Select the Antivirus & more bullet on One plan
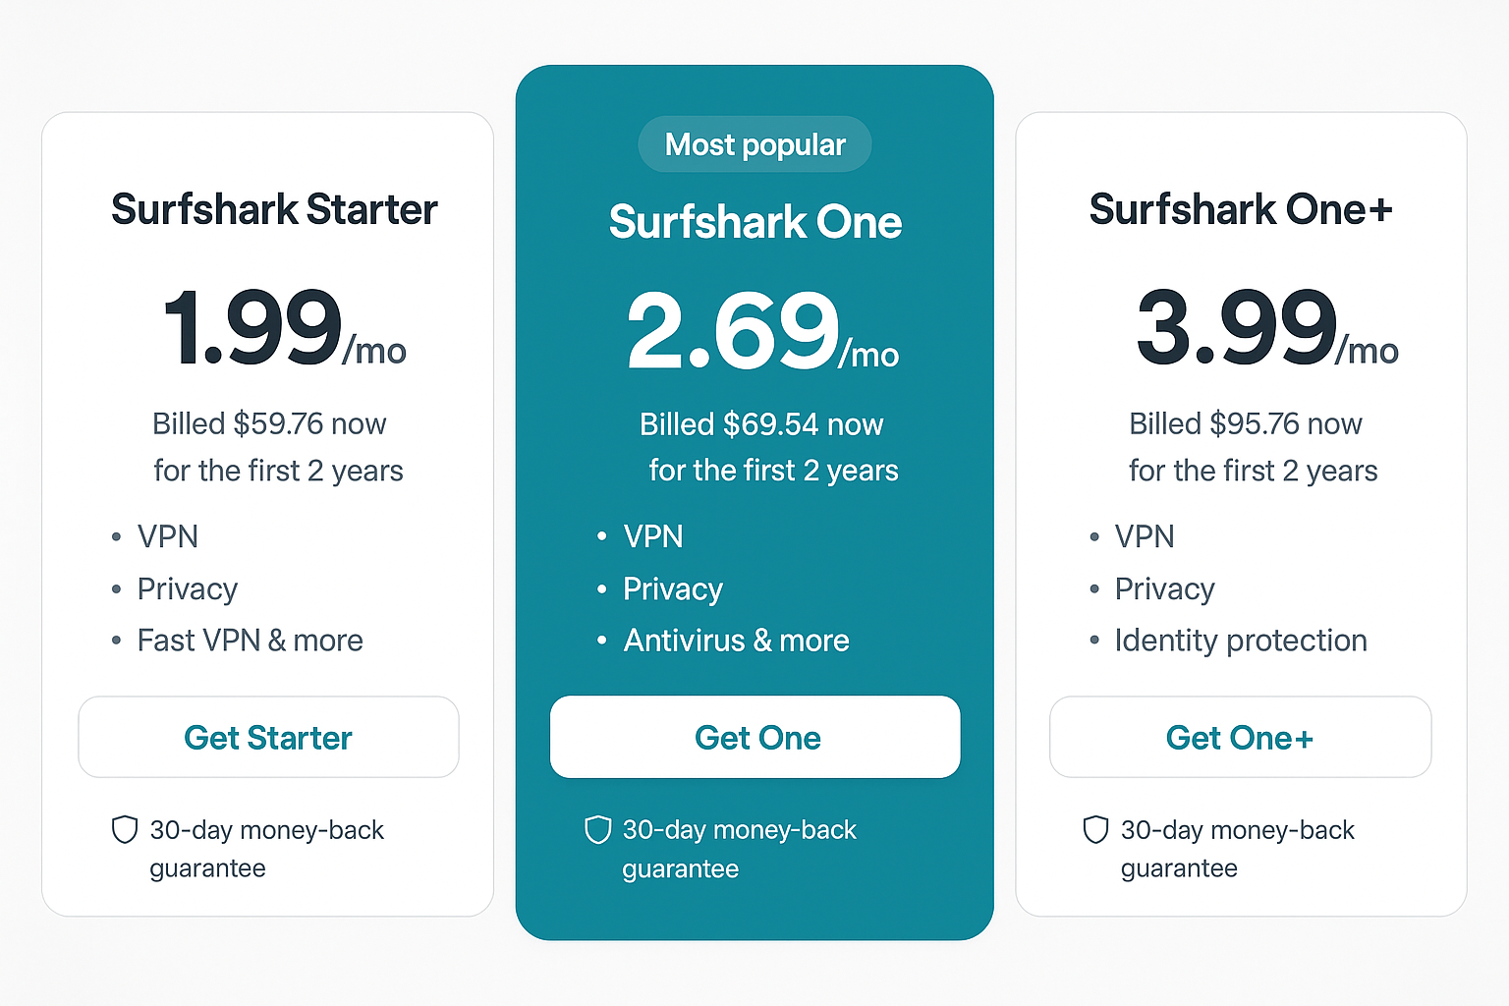This screenshot has width=1509, height=1006. click(736, 640)
